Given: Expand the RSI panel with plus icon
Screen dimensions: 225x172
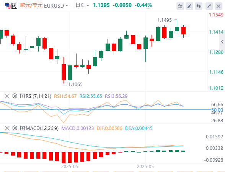Looking at the screenshot, I should (22, 96).
